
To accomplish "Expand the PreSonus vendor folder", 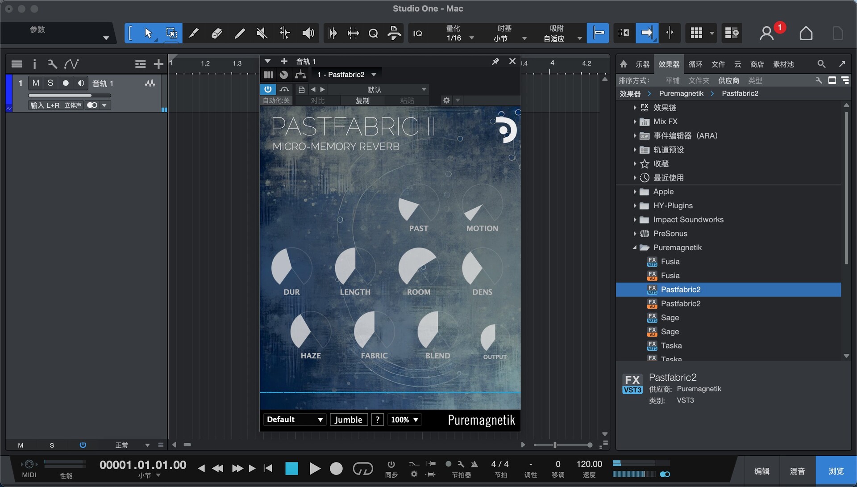I will (635, 234).
